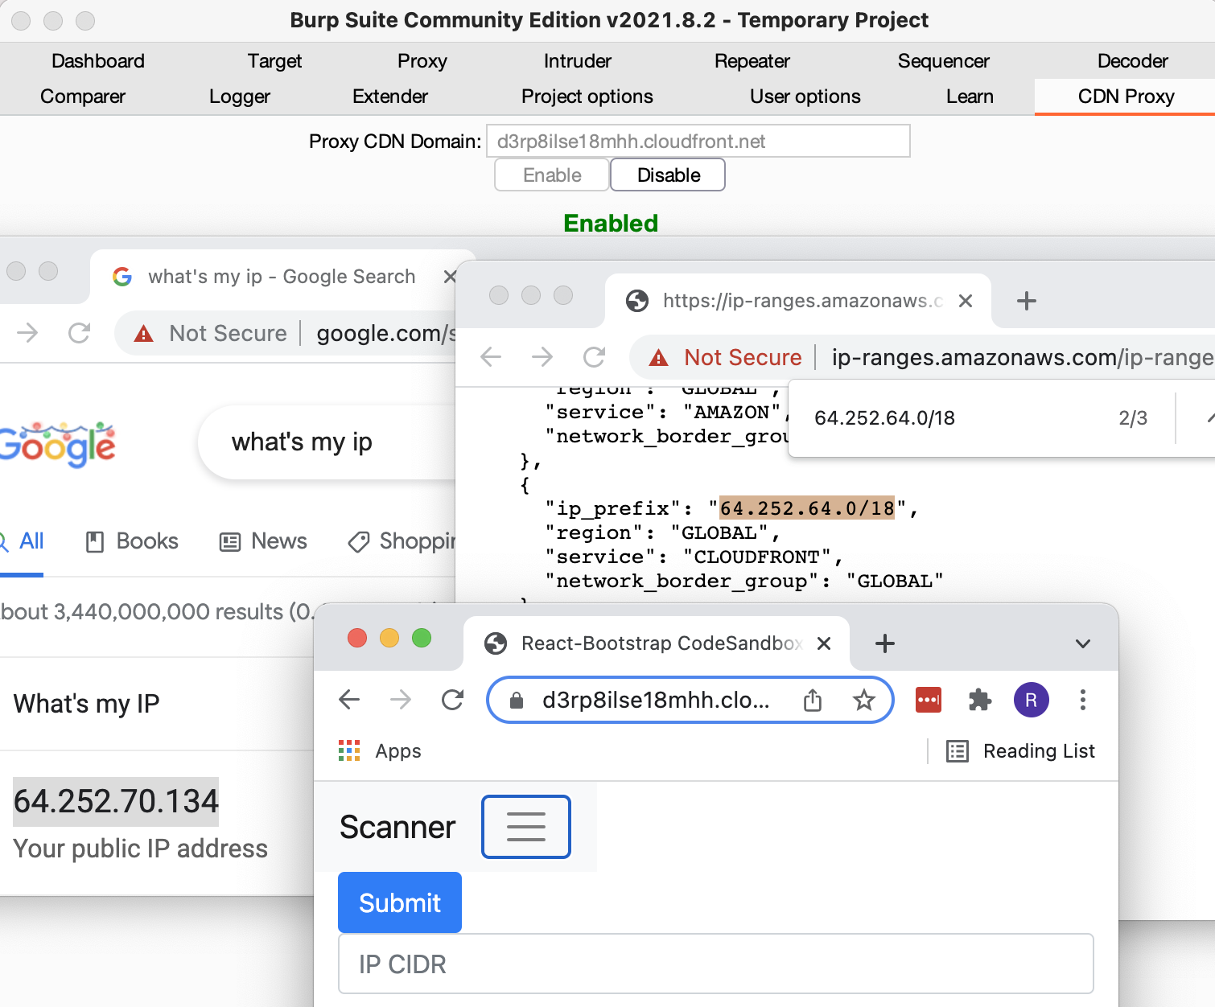
Task: Filter Google results by Books
Action: 132,541
